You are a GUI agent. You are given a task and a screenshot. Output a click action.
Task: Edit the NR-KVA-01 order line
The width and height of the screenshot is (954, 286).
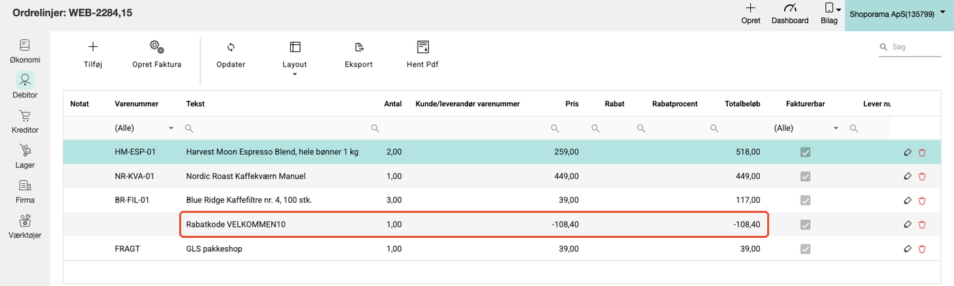907,176
